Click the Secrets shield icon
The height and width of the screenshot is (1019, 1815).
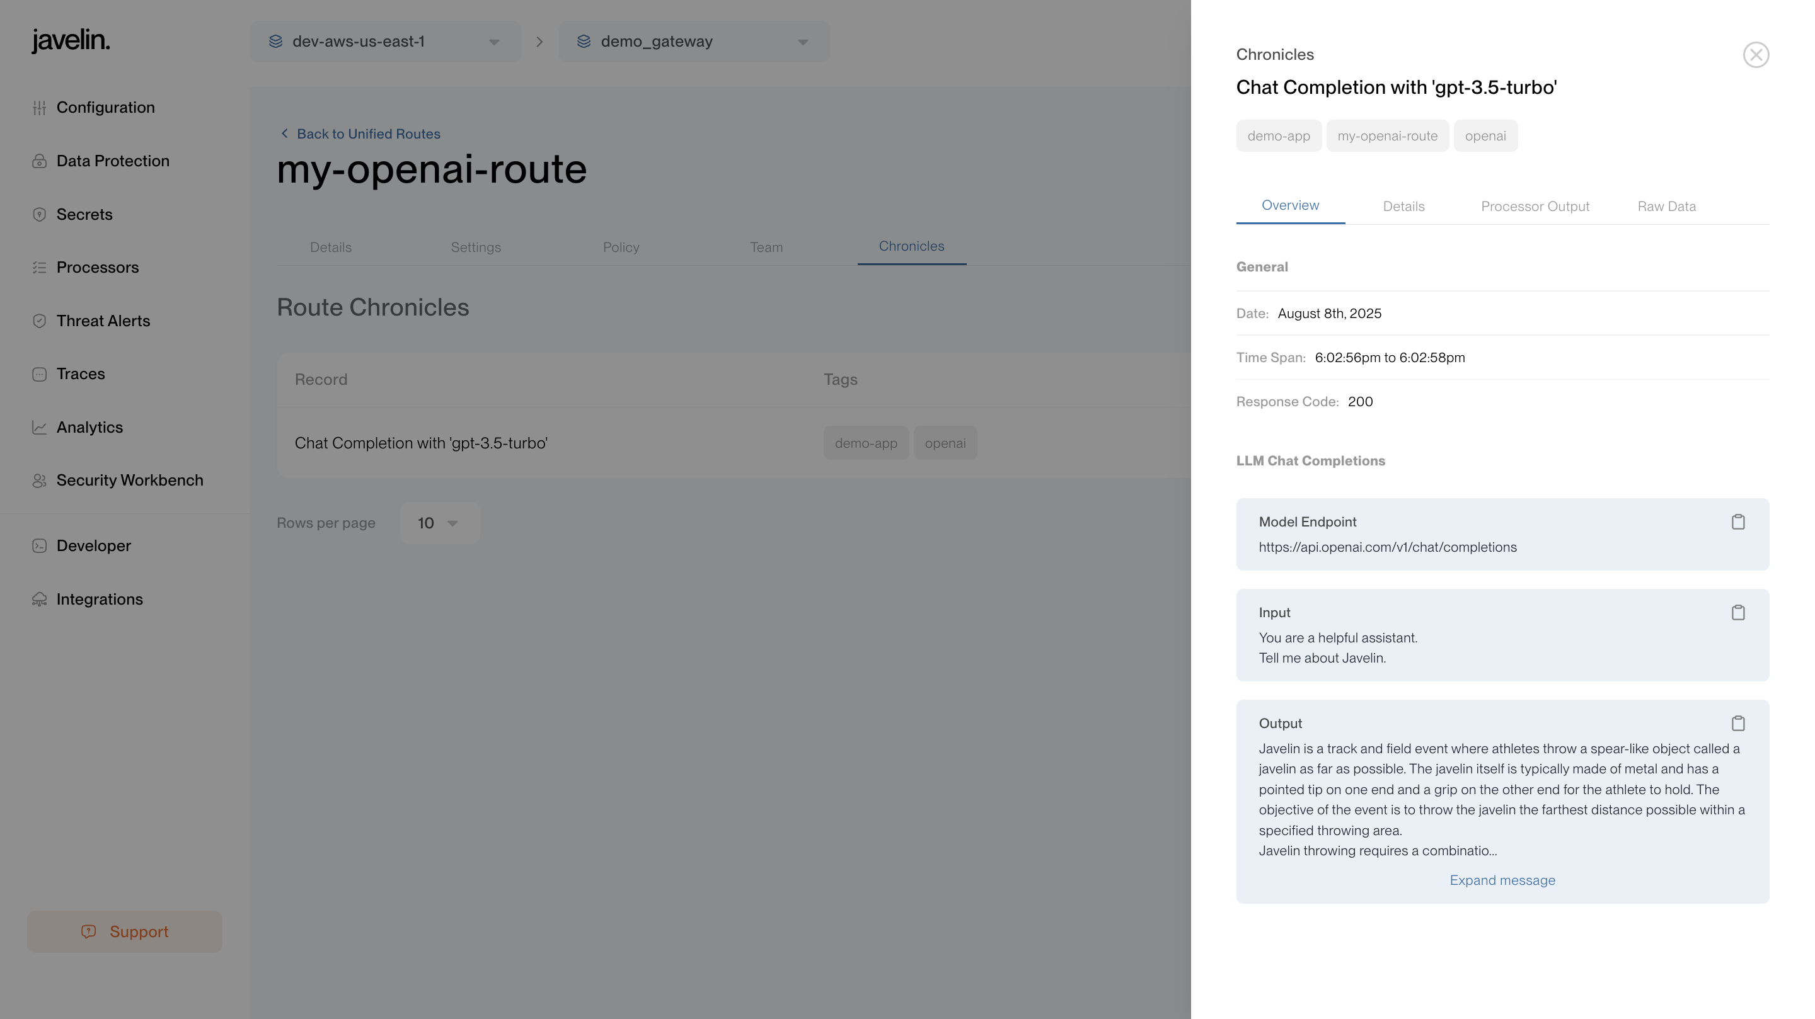pyautogui.click(x=40, y=215)
